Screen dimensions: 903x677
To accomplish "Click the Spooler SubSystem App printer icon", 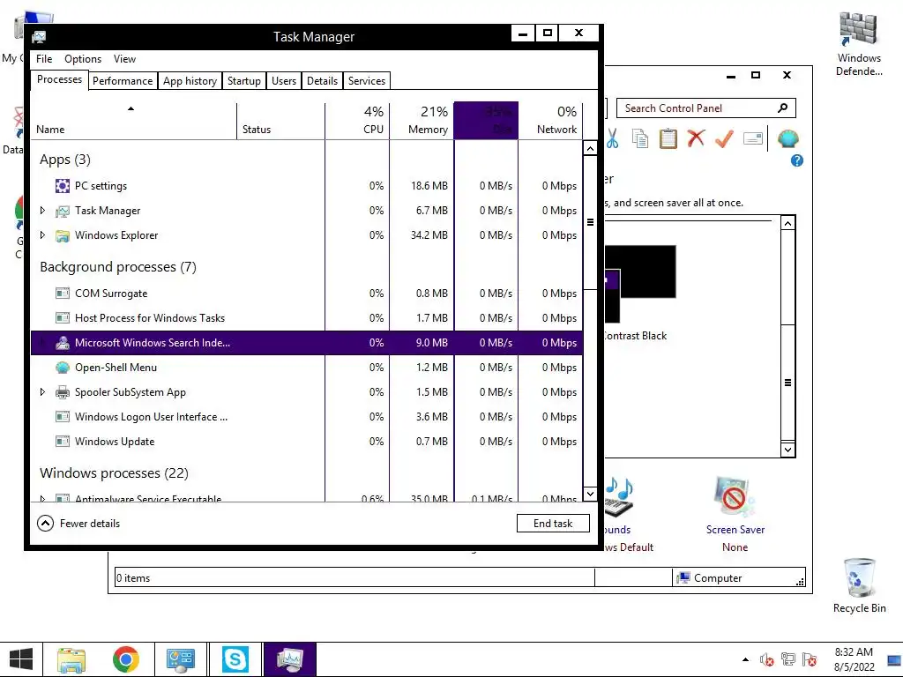I will pyautogui.click(x=63, y=392).
